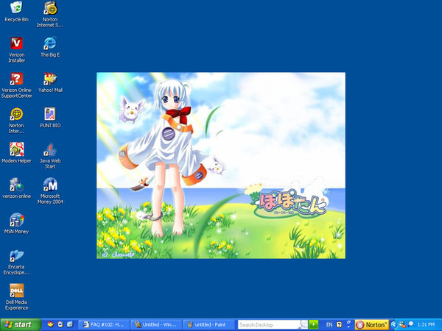Open the Yahoo! Mail desktop shortcut

[x=50, y=82]
